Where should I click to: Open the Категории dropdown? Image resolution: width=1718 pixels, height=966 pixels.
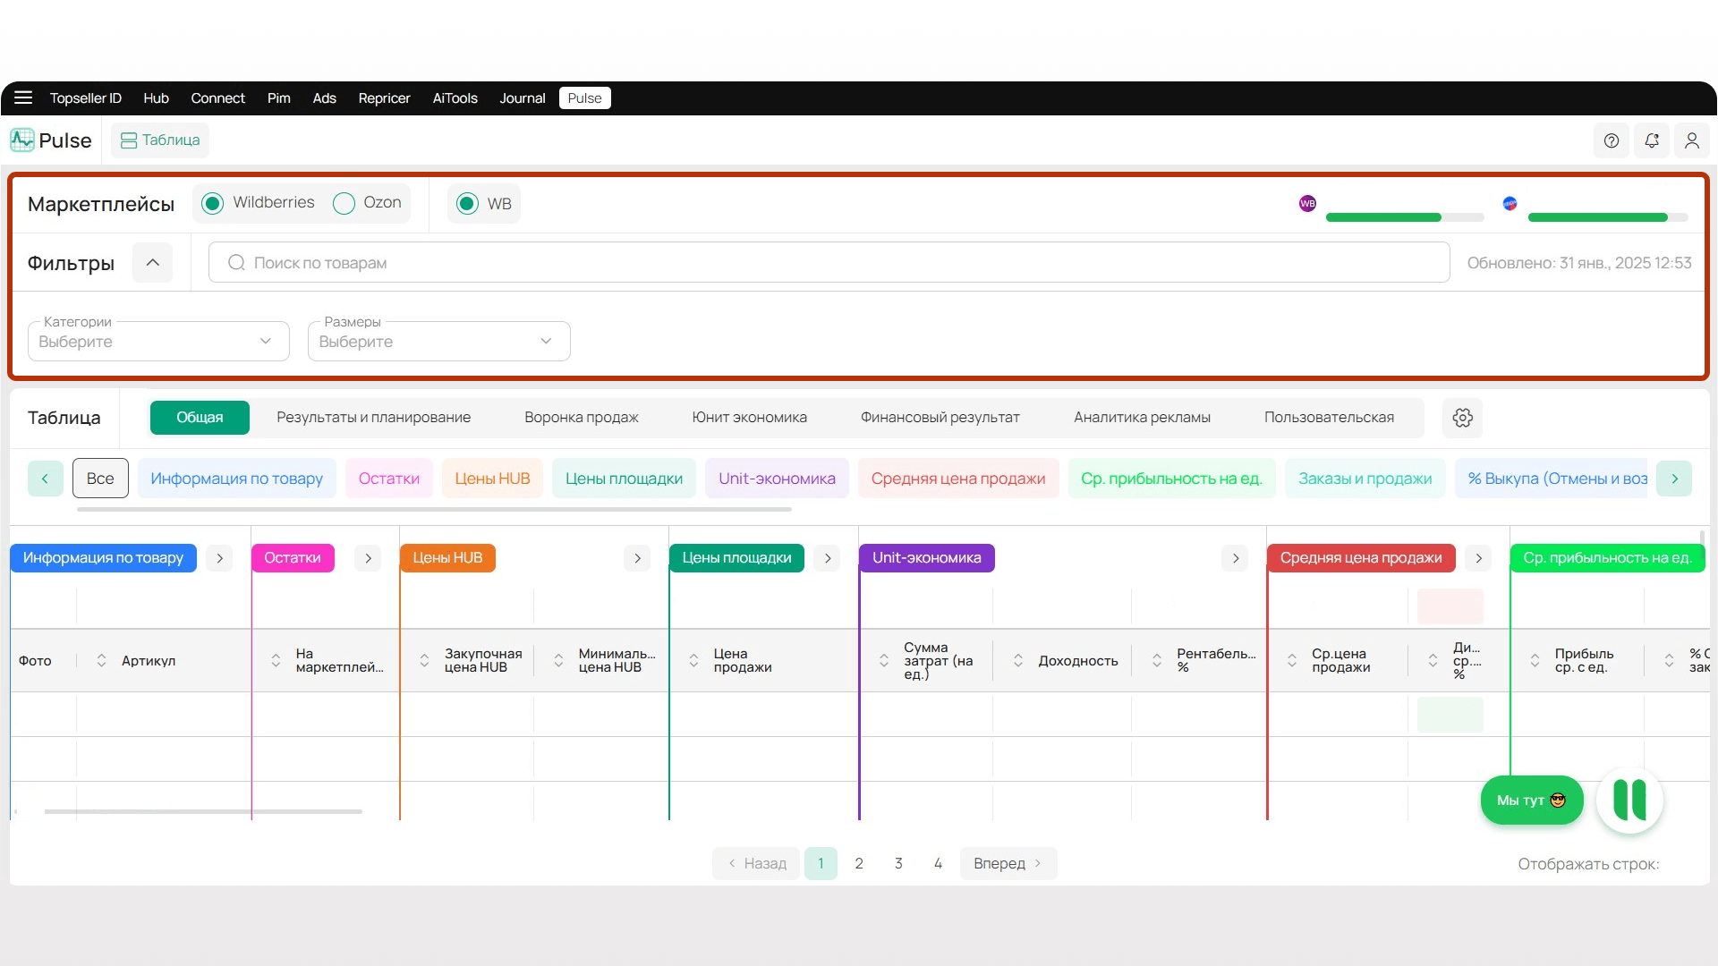tap(158, 341)
